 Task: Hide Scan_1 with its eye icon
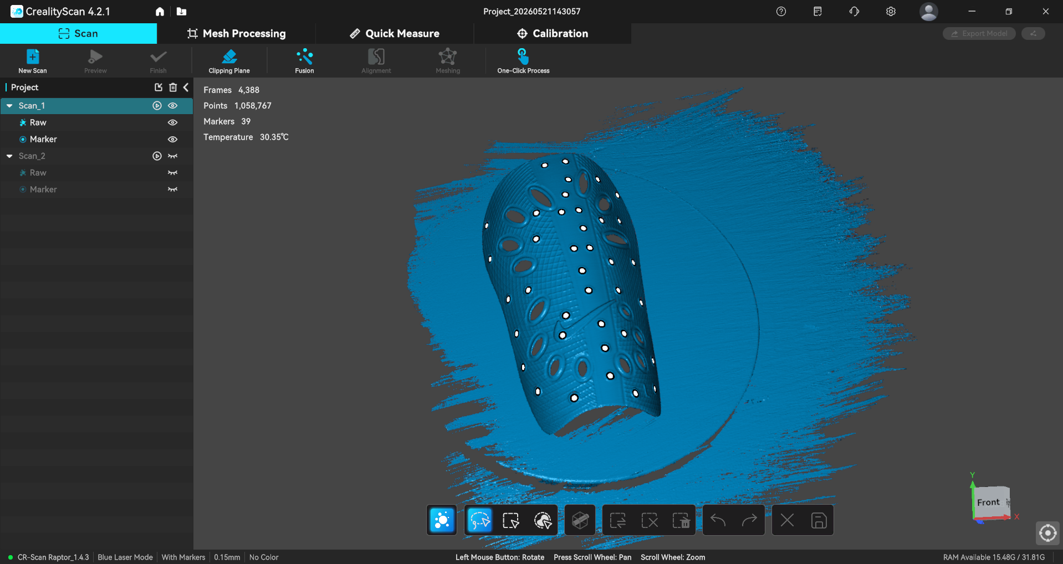[173, 105]
